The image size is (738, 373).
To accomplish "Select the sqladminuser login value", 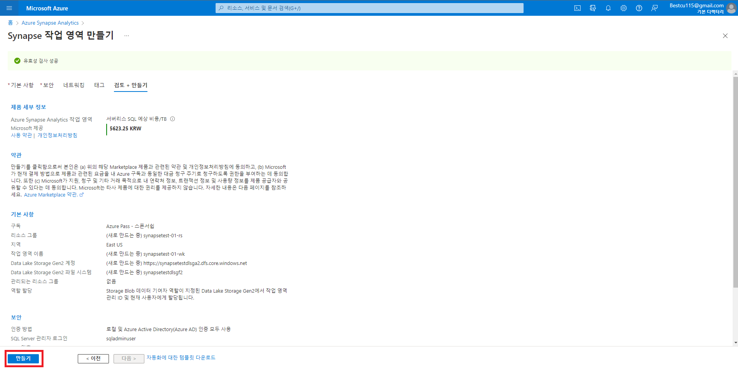I will (121, 338).
